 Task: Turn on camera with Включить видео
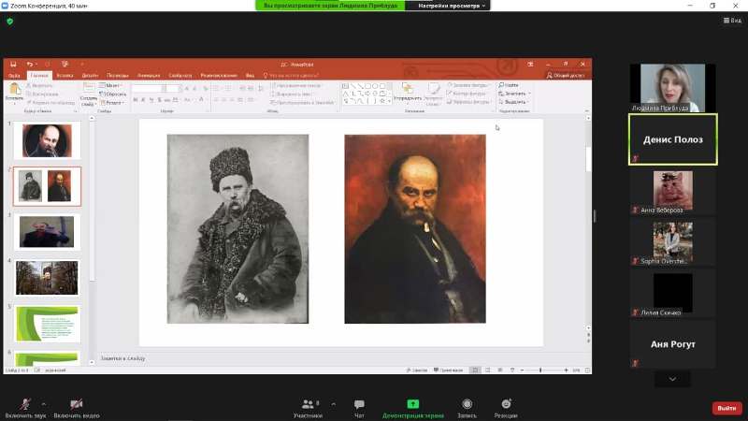(x=77, y=403)
